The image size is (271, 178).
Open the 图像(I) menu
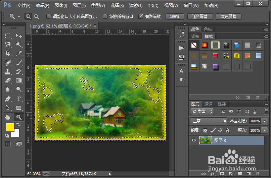coord(61,5)
